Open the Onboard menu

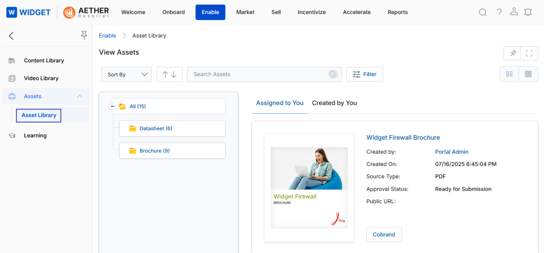point(174,12)
